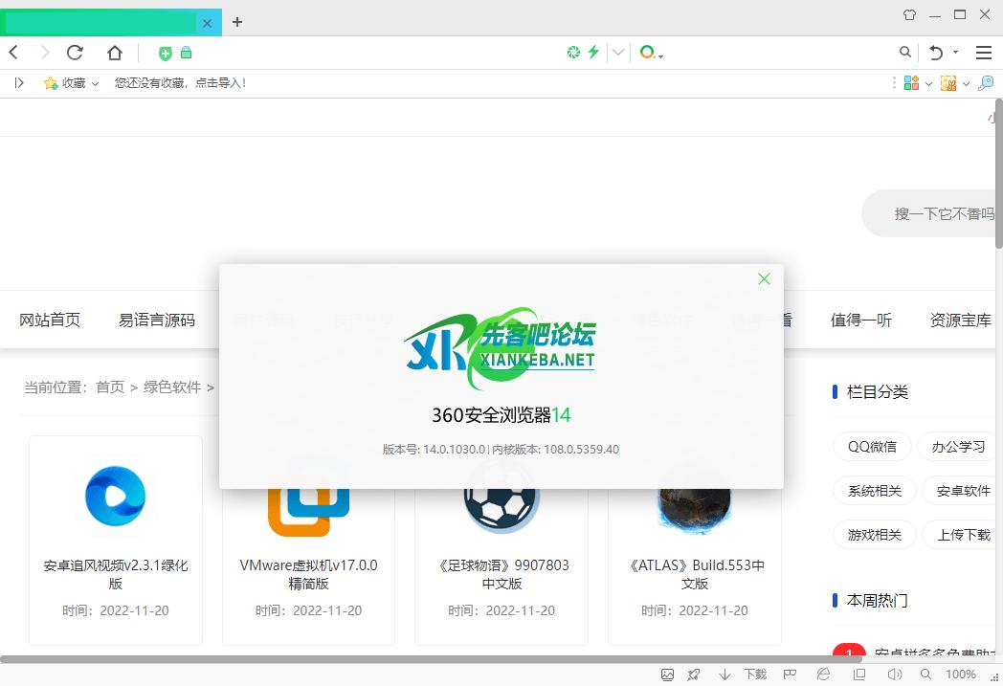Toggle page sound with the speaker icon

tap(895, 675)
